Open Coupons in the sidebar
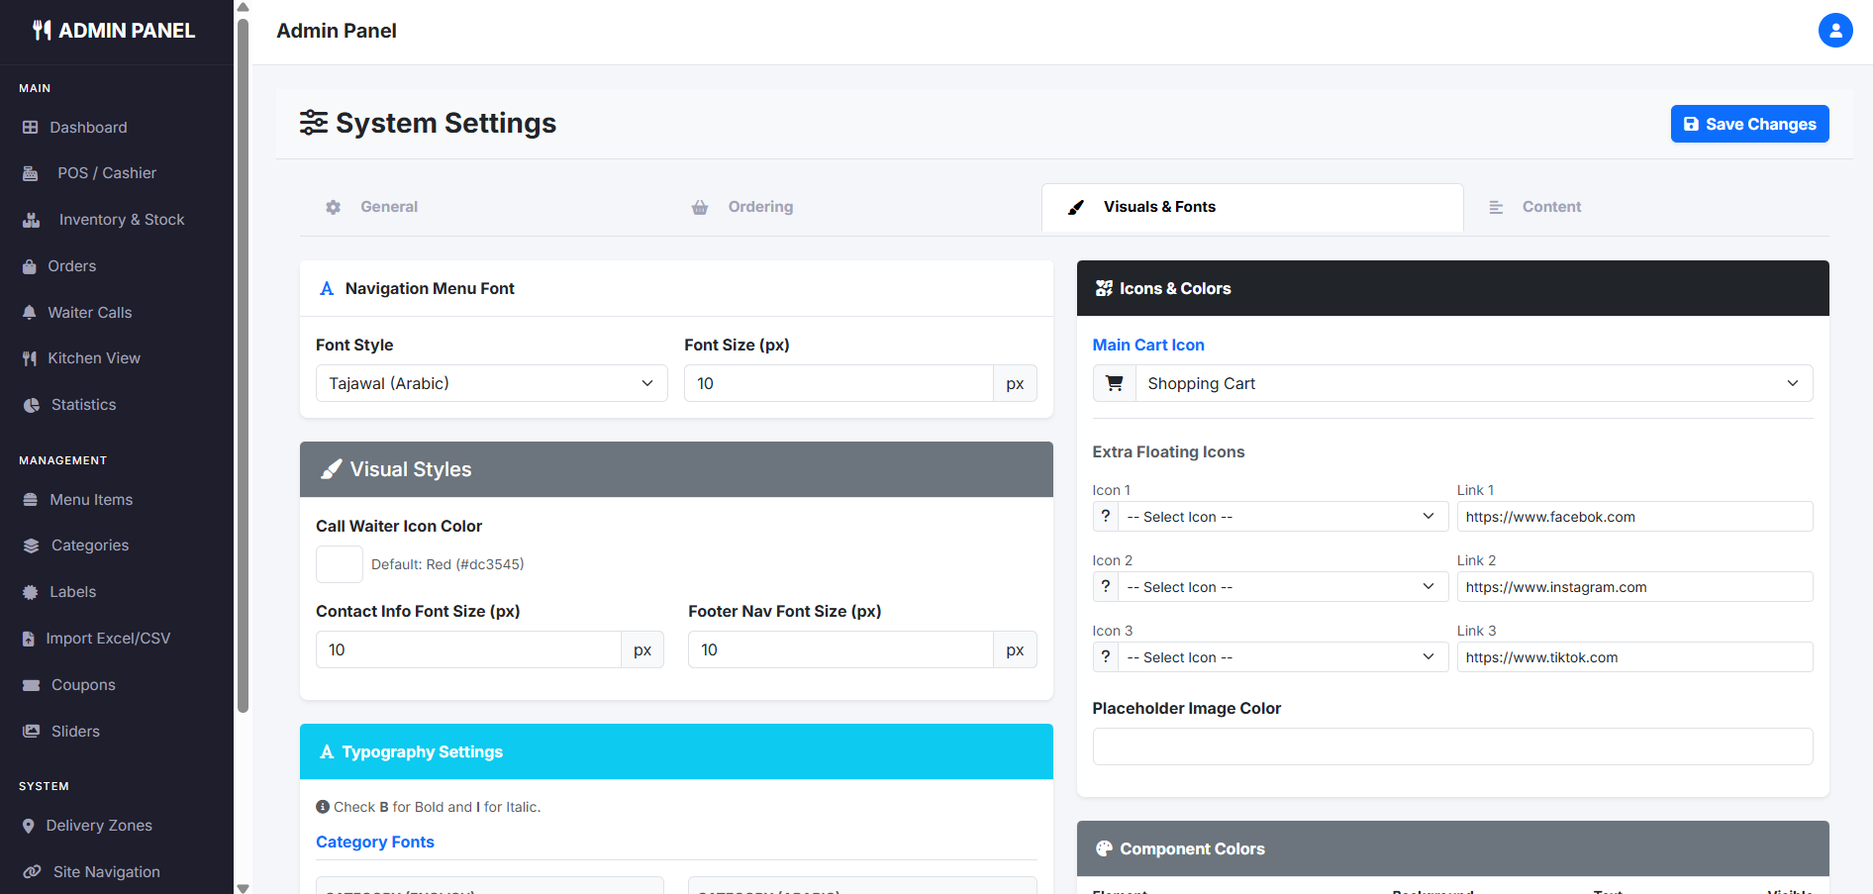 coord(83,685)
